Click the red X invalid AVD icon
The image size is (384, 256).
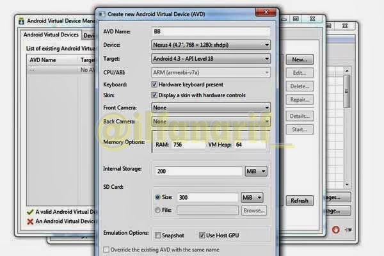coord(30,221)
